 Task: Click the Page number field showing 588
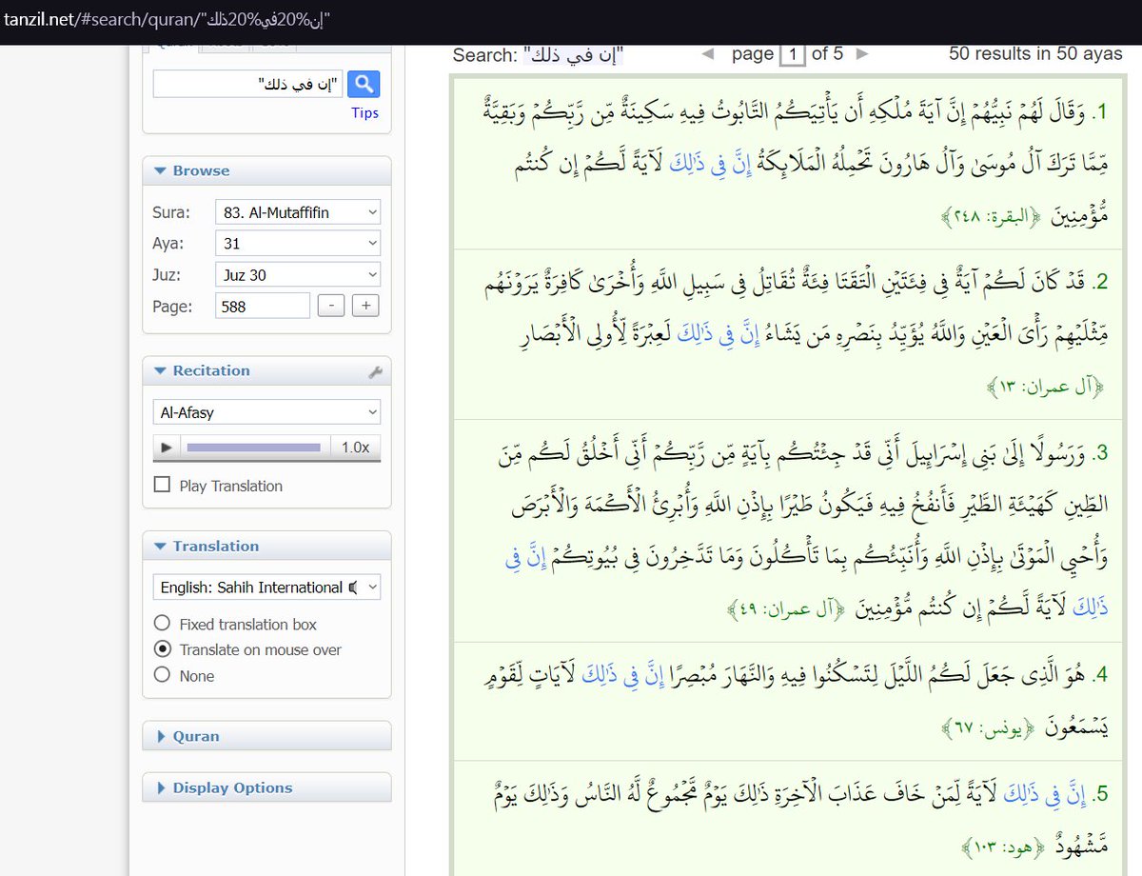click(x=263, y=307)
